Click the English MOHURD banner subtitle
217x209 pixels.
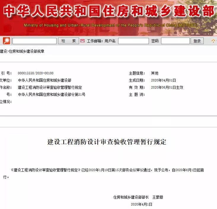111,25
